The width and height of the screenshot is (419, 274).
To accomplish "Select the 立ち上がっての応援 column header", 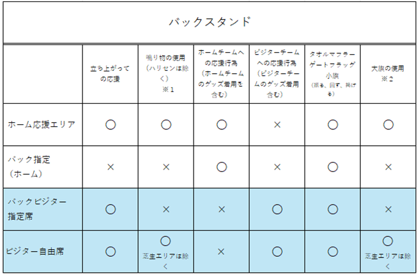I will [110, 73].
